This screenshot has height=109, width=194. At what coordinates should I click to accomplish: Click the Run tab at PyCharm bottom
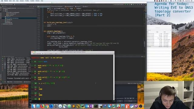coord(4,82)
